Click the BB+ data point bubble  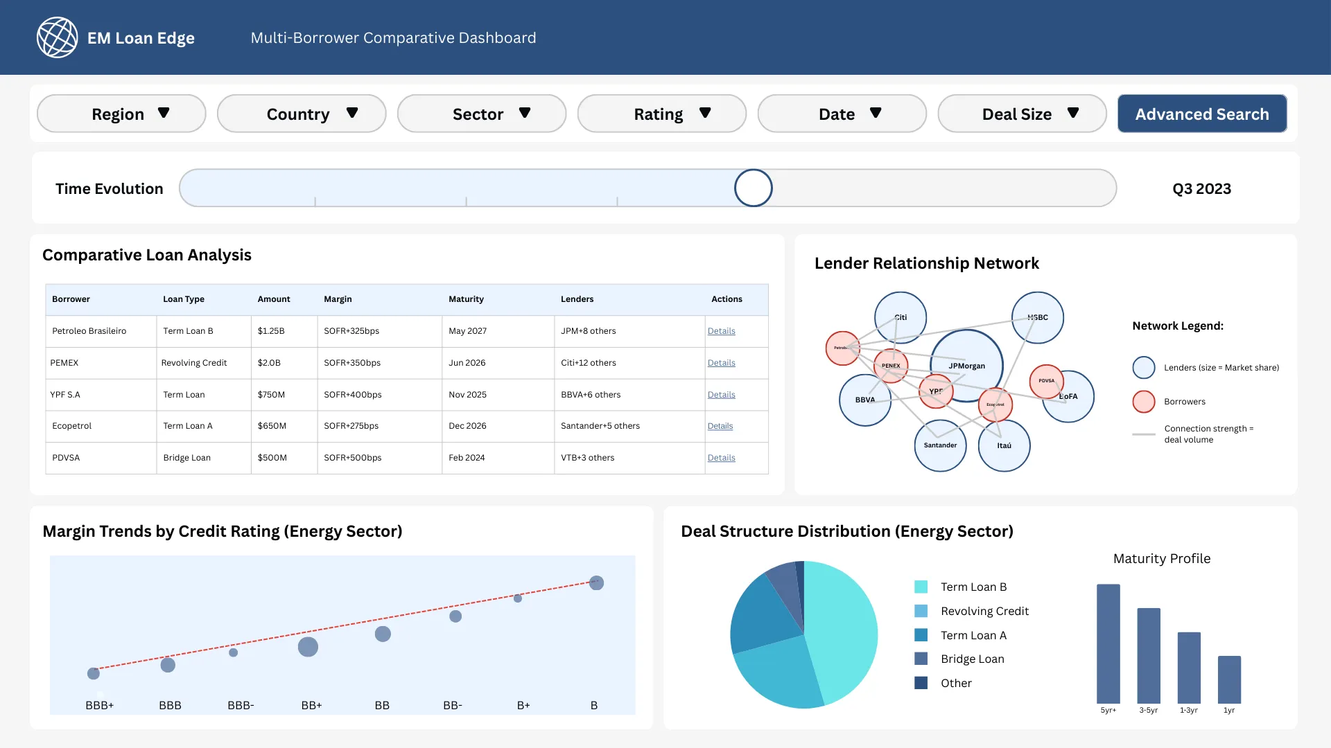pyautogui.click(x=308, y=647)
